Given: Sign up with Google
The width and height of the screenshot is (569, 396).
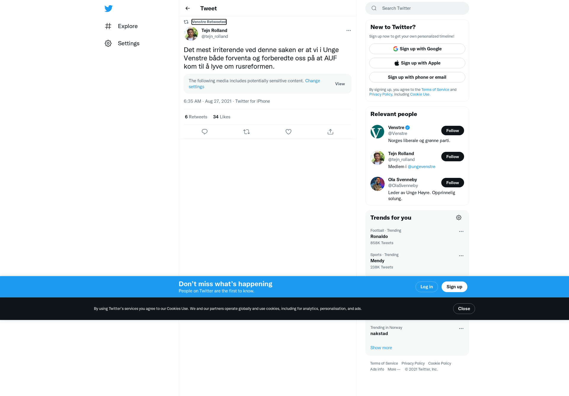Looking at the screenshot, I should [x=417, y=49].
